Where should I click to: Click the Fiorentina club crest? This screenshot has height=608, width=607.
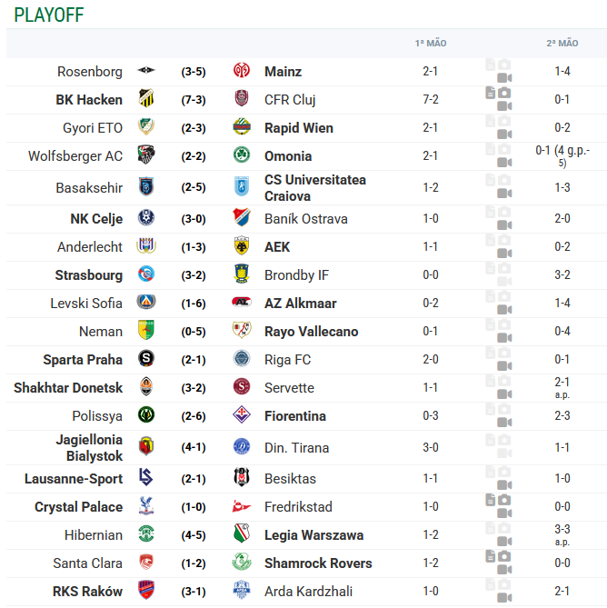(x=242, y=415)
